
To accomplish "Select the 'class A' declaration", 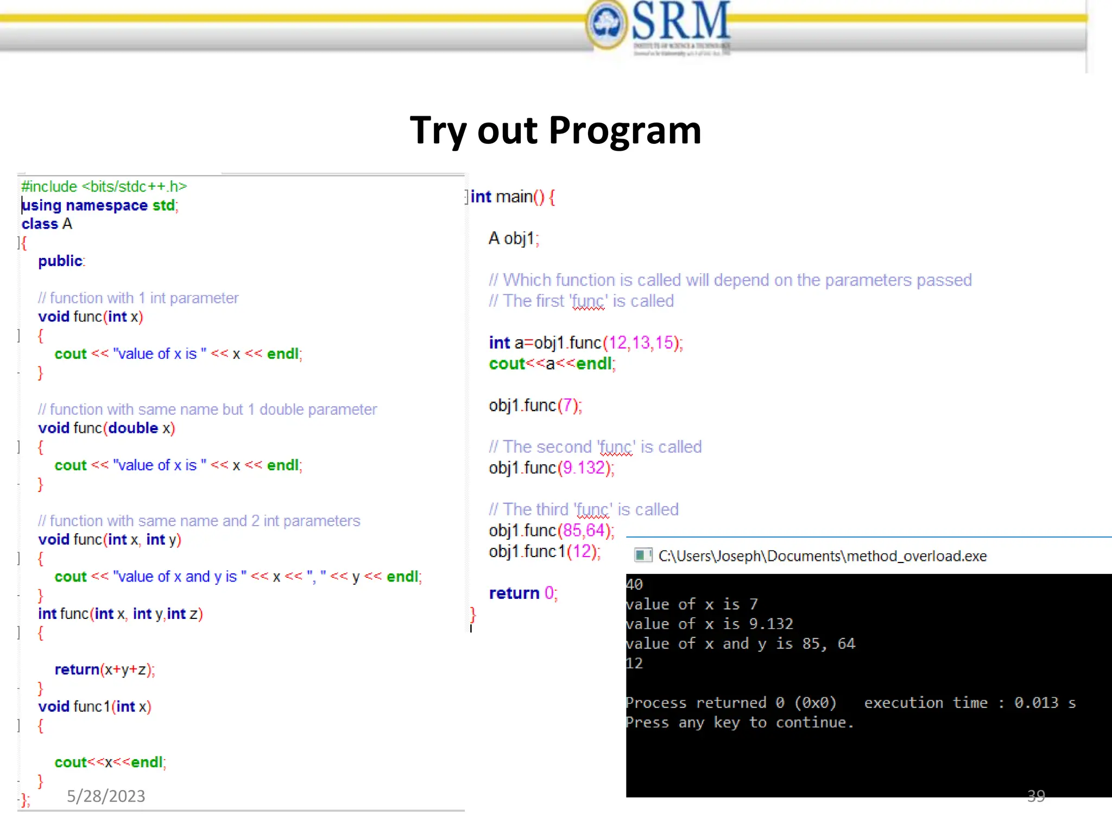I will coord(47,224).
